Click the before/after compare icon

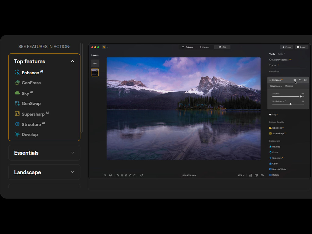(256, 175)
